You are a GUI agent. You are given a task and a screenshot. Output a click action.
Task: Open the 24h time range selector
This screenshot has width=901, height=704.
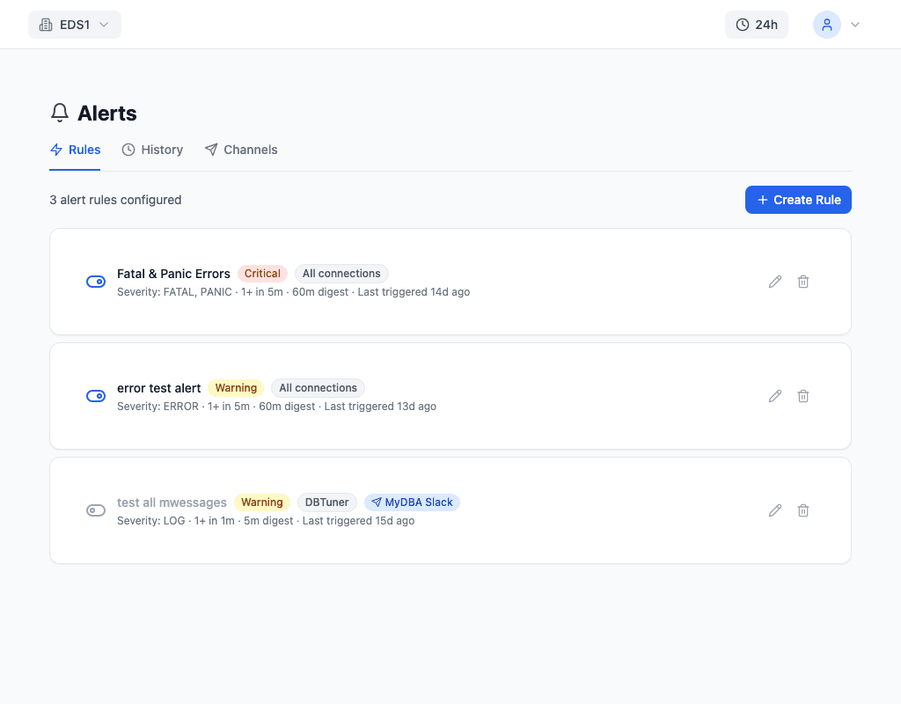757,25
